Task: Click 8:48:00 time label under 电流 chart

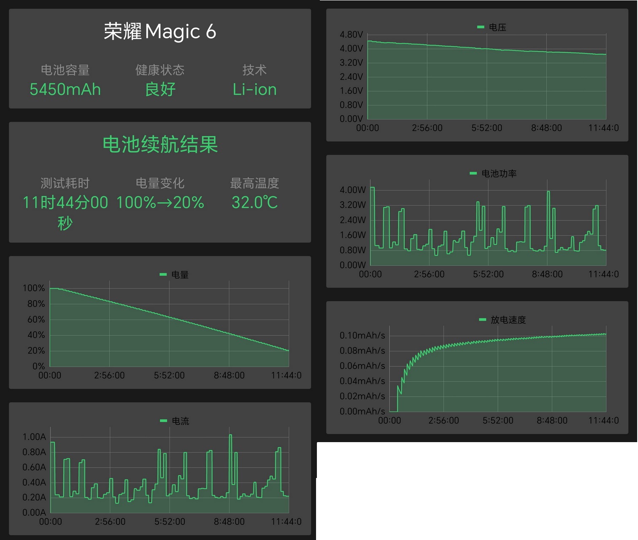Action: (x=229, y=522)
